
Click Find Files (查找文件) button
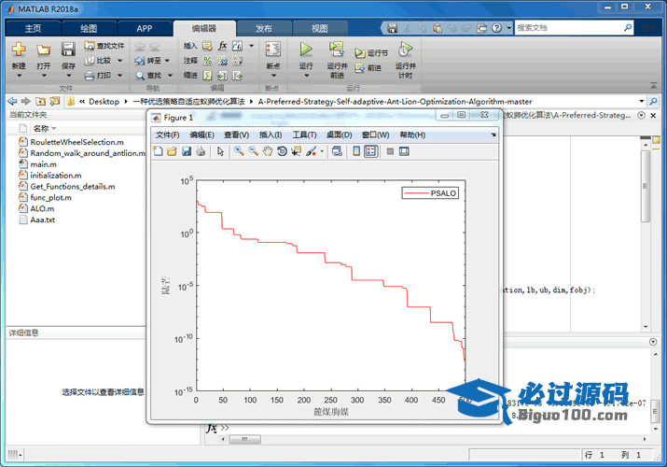pos(104,46)
